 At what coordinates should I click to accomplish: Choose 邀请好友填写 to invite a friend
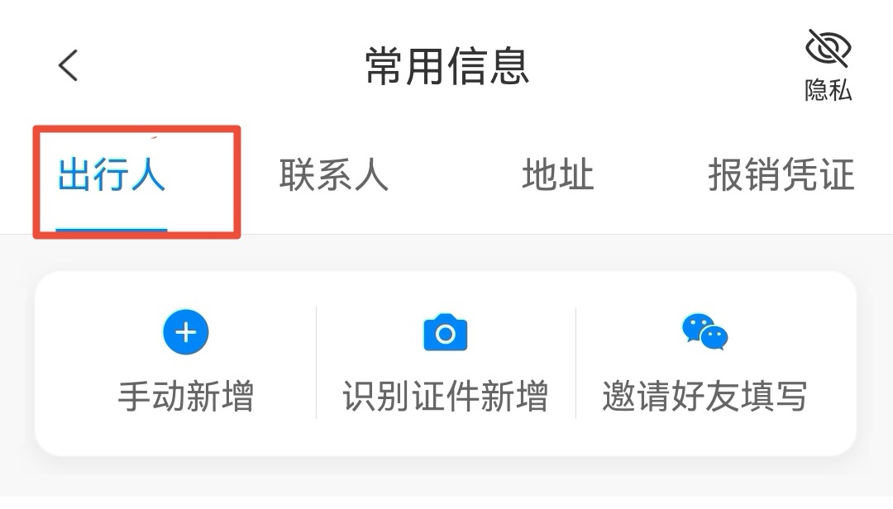click(x=705, y=397)
